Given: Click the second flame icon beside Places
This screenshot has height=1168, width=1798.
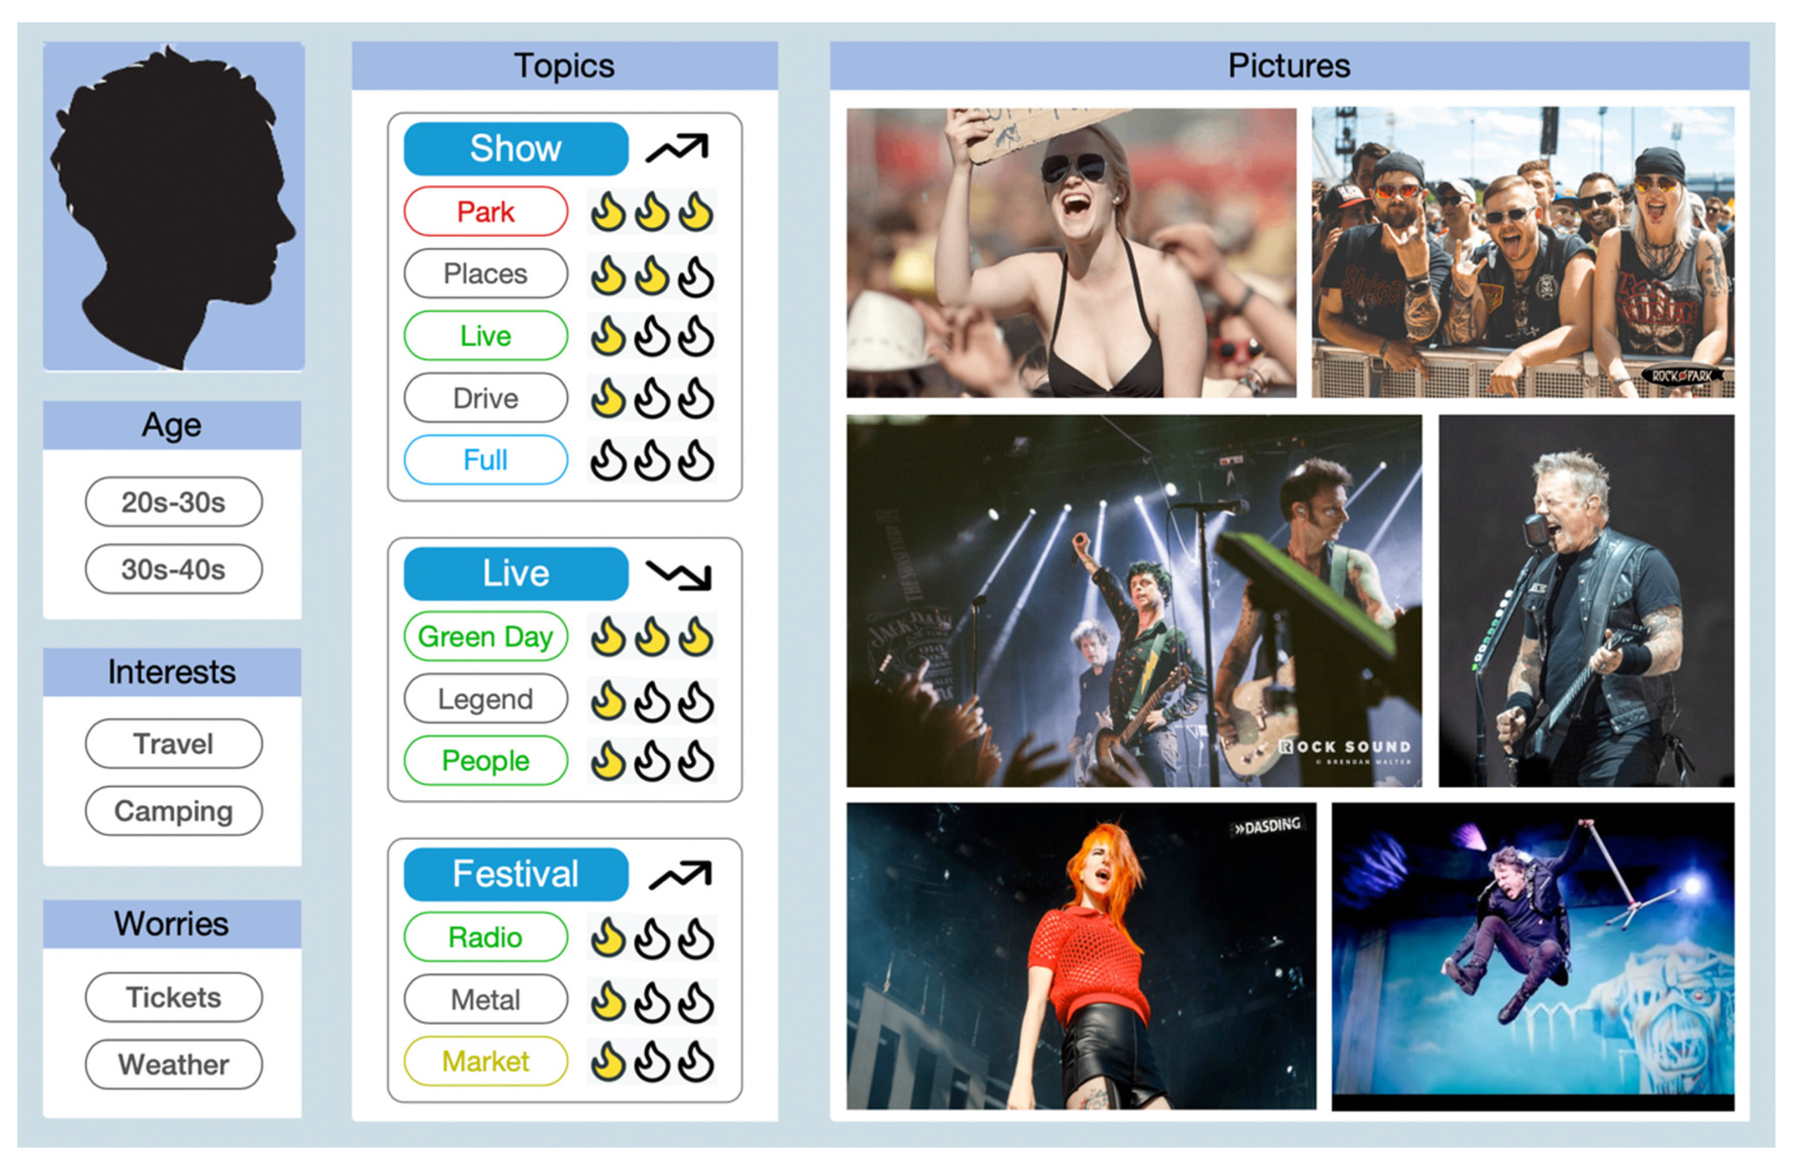Looking at the screenshot, I should (651, 276).
